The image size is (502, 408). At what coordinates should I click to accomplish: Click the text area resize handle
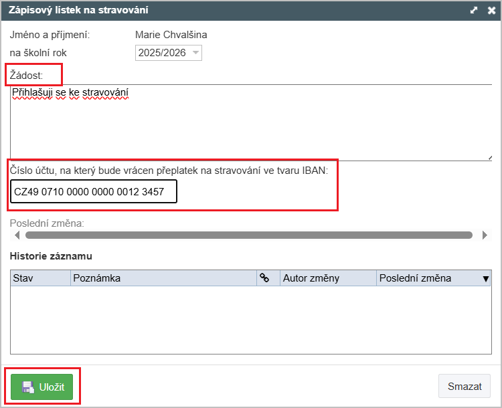point(489,157)
